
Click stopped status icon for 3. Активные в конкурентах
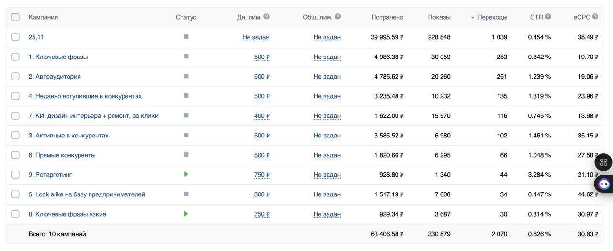pos(186,135)
